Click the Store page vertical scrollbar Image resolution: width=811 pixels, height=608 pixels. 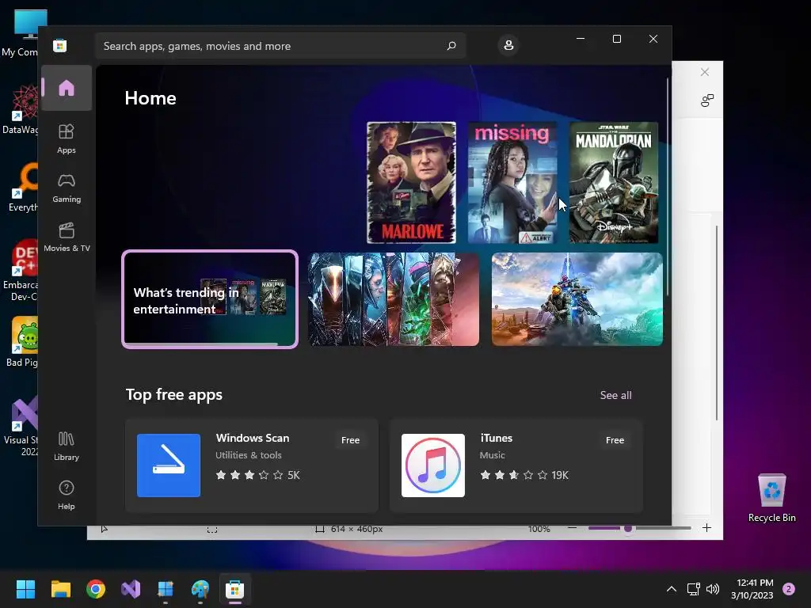click(x=668, y=187)
